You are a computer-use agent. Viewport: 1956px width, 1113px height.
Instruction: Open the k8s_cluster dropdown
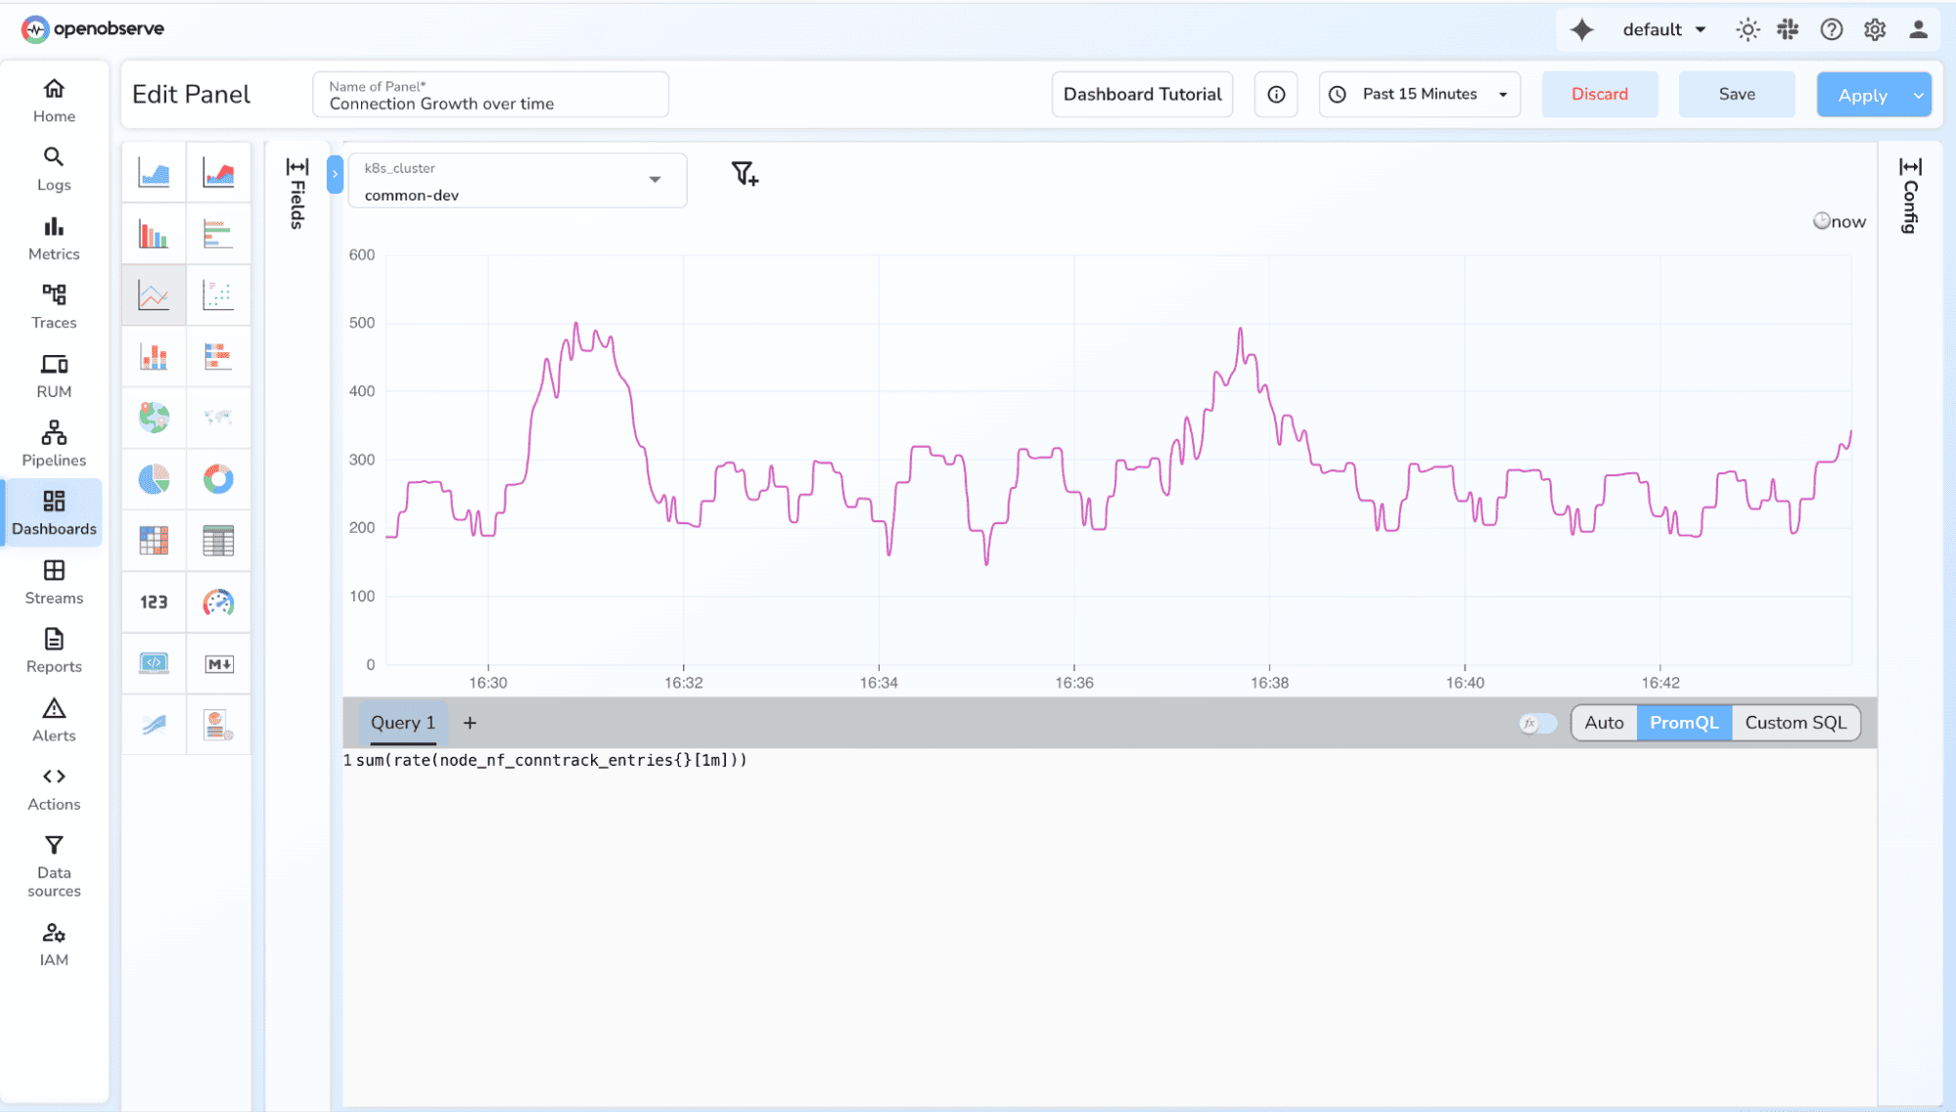click(x=654, y=180)
